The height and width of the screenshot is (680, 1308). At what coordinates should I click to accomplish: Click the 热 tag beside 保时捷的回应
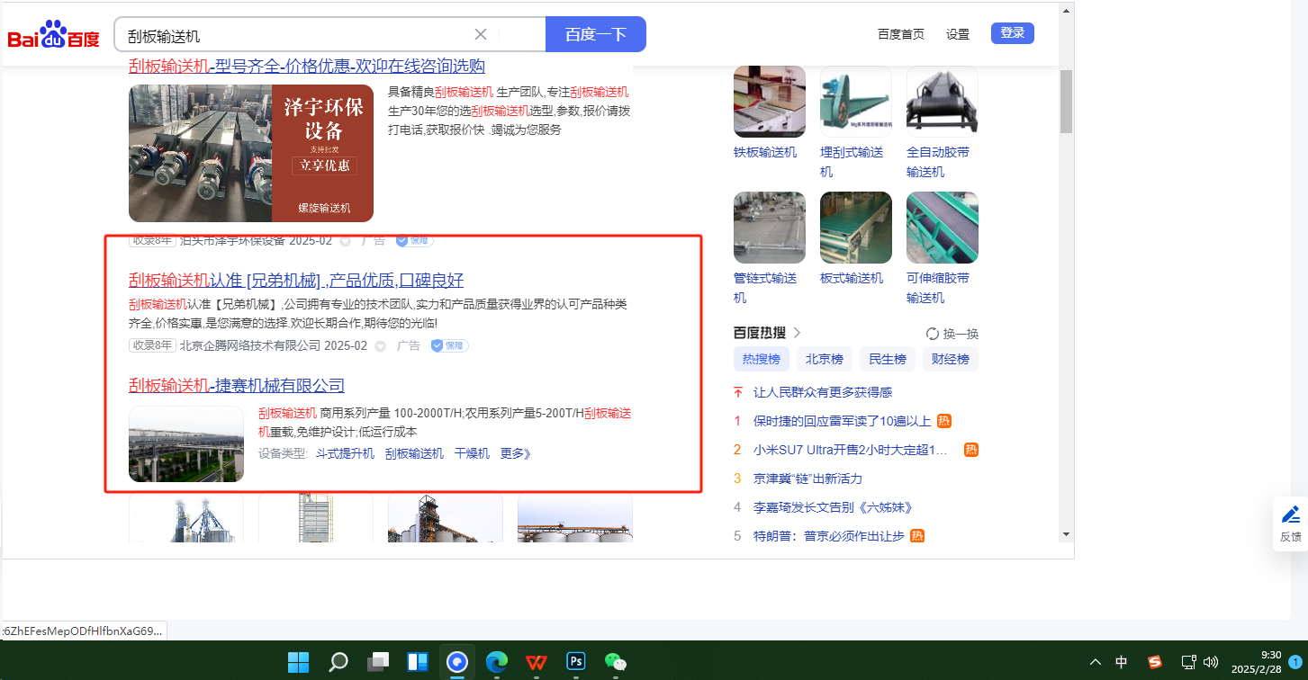pyautogui.click(x=944, y=421)
